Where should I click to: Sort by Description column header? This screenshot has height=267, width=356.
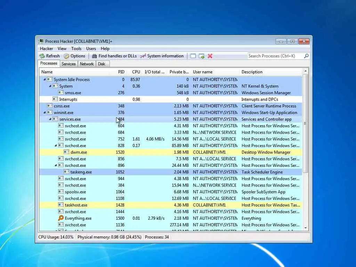point(271,72)
